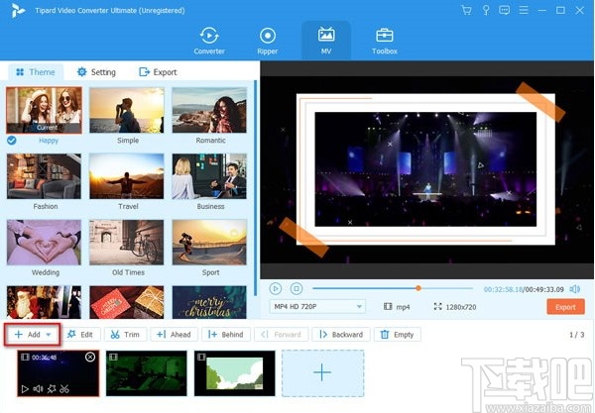
Task: Open the MP4 HD 720P format dropdown
Action: click(x=317, y=306)
